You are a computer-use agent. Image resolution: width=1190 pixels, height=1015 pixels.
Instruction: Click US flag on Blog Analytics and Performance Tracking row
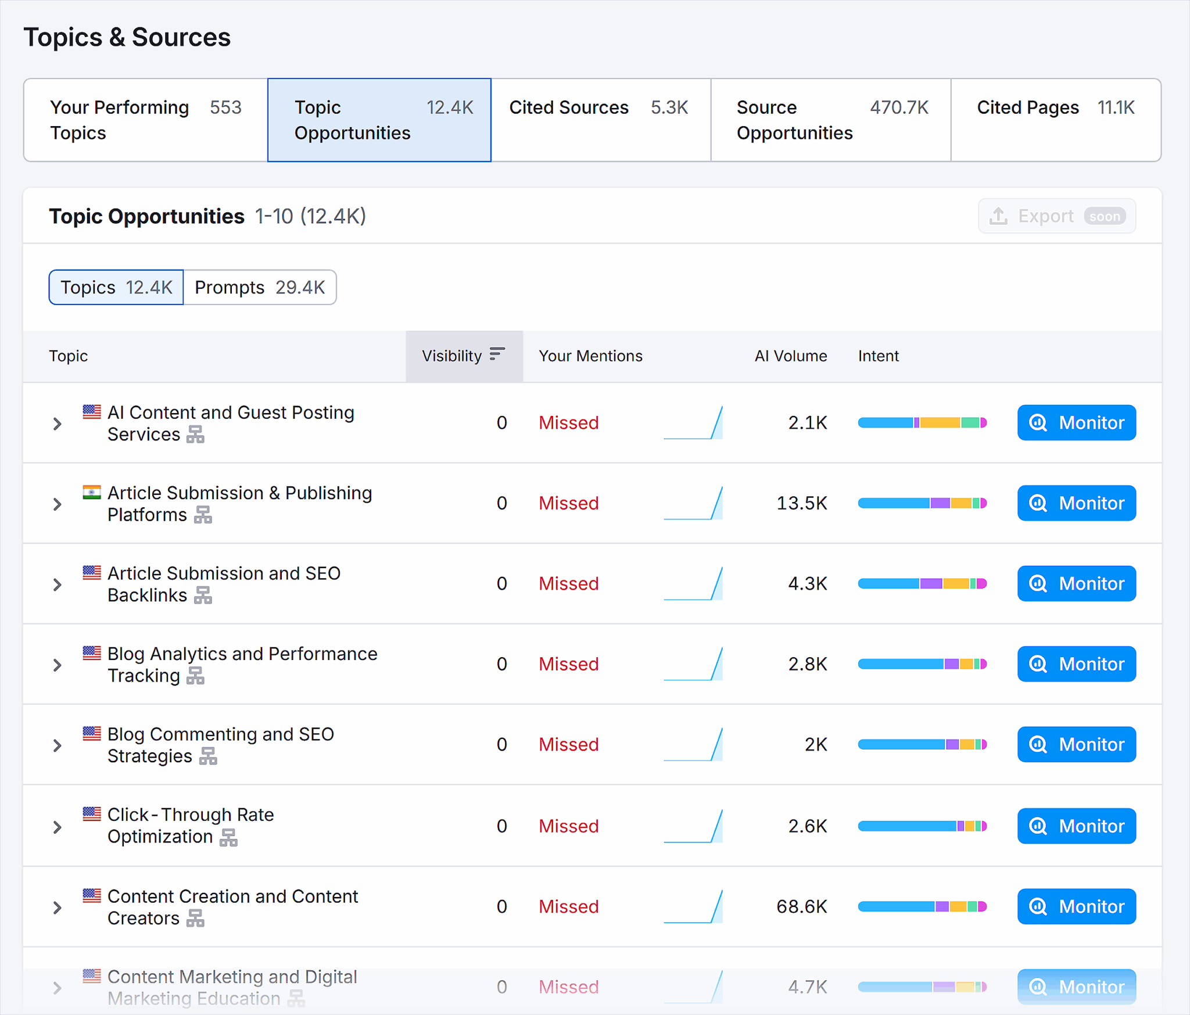92,653
